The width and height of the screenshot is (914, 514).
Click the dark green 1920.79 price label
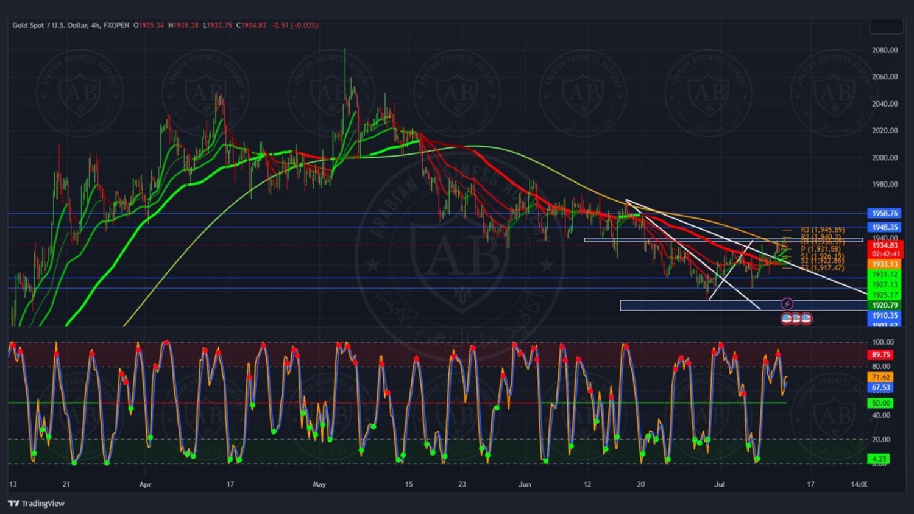click(884, 305)
